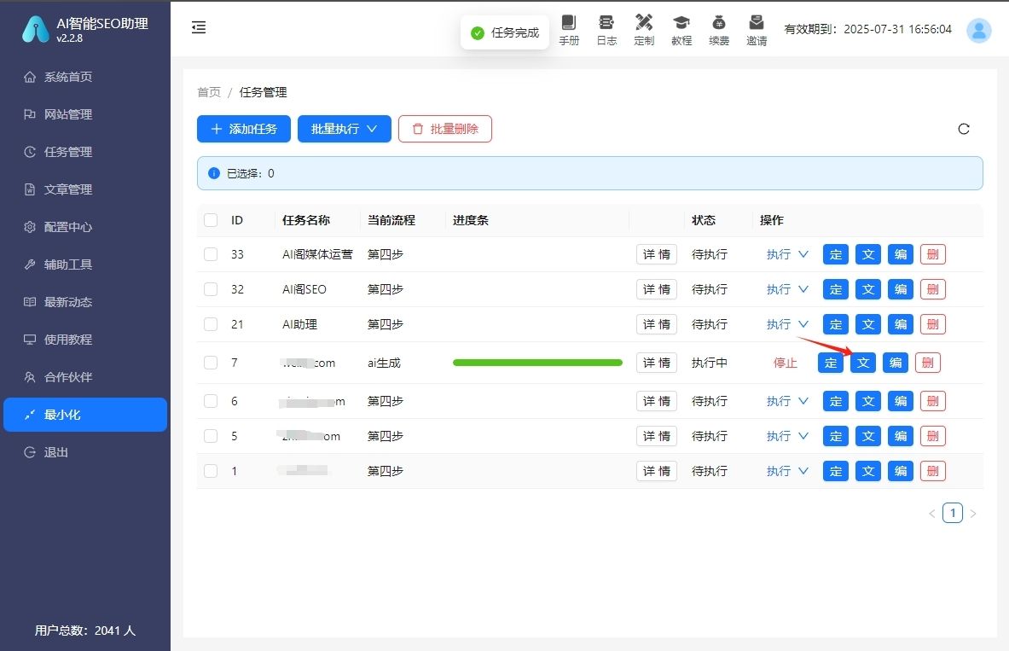Stop the running task with 停止
1009x651 pixels.
785,363
